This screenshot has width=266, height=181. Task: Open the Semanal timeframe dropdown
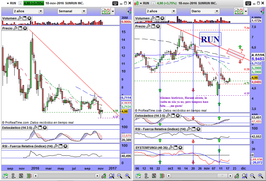(72, 11)
